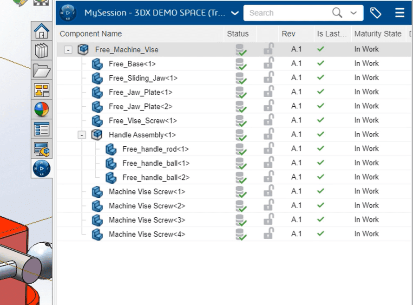
Task: Toggle the lock icon for Free_handle_ball<1>
Action: (x=269, y=162)
